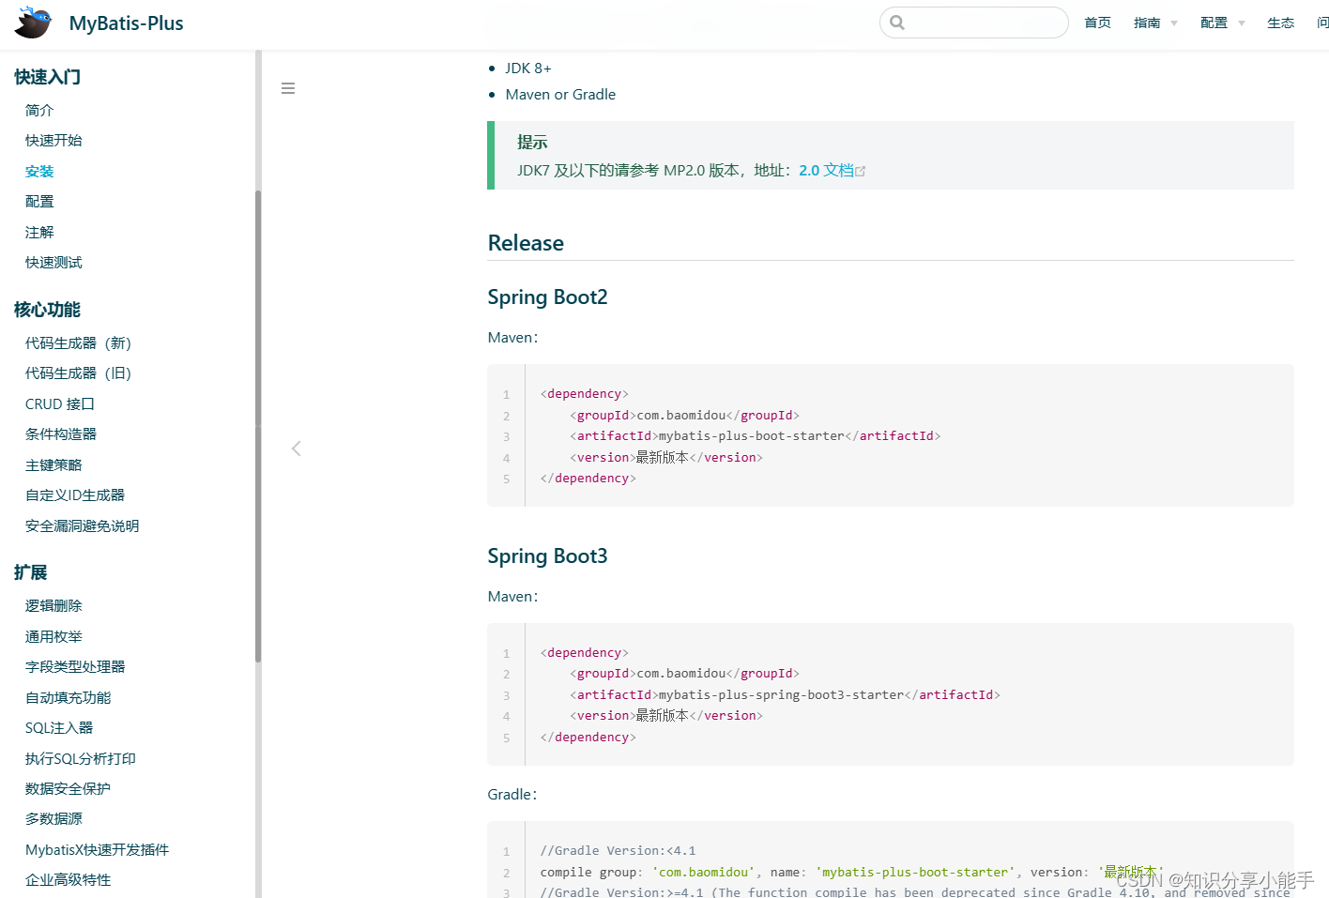Screen dimensions: 1329x898
Task: Open 企业高级特性 sidebar page
Action: [68, 880]
